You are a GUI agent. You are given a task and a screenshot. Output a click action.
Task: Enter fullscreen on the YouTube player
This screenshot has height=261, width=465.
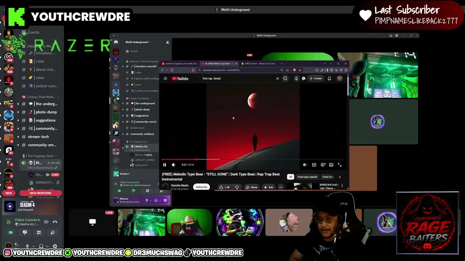pos(340,165)
